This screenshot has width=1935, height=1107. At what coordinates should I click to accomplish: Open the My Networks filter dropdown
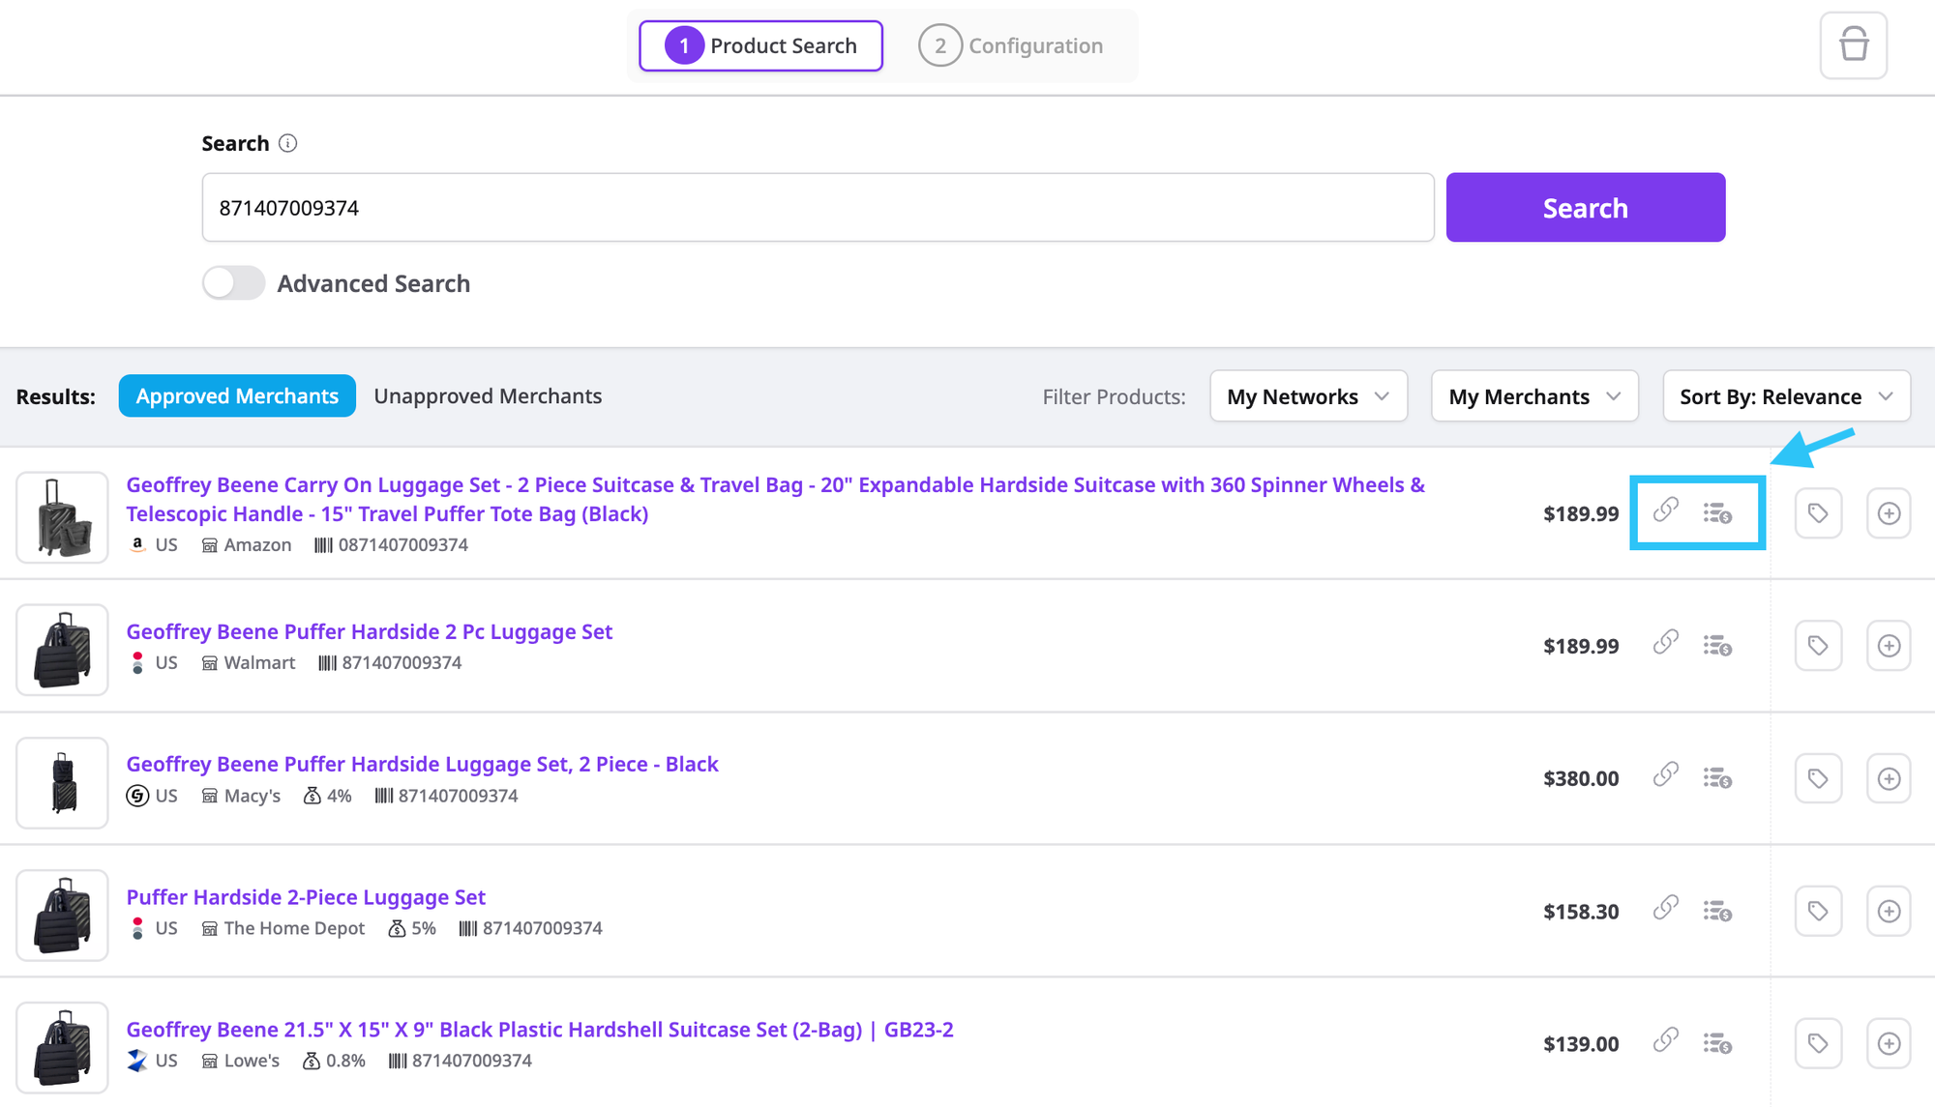click(x=1308, y=396)
